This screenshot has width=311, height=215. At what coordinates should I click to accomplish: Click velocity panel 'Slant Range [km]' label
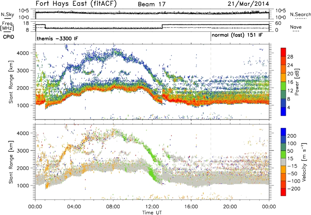pyautogui.click(x=11, y=162)
